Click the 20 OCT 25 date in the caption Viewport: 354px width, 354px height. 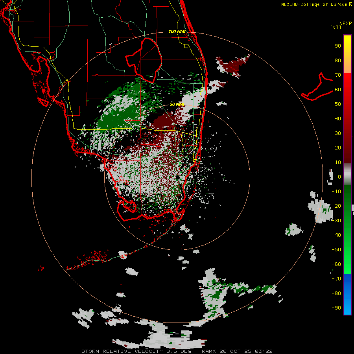coord(236,351)
